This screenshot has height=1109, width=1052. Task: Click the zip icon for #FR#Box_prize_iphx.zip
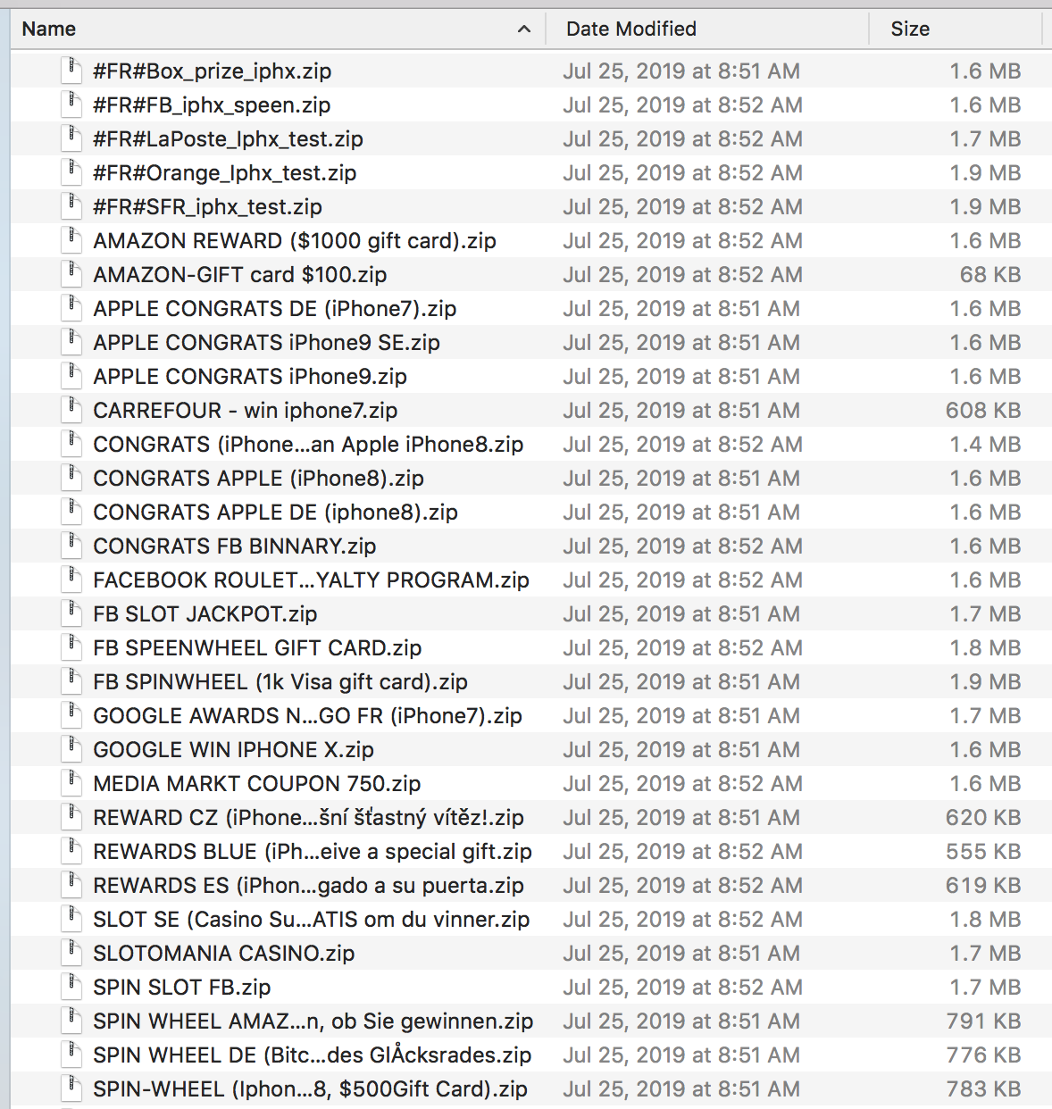71,71
